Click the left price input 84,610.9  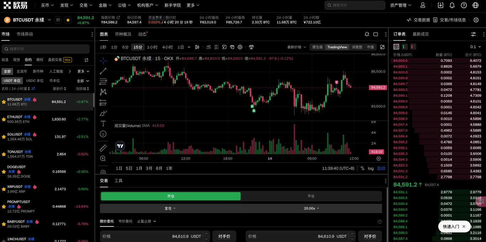151,236
